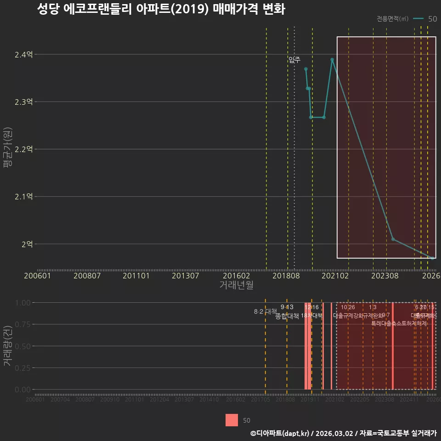
Task: Click the wide red volume bar before 201911
Action: tap(308, 346)
